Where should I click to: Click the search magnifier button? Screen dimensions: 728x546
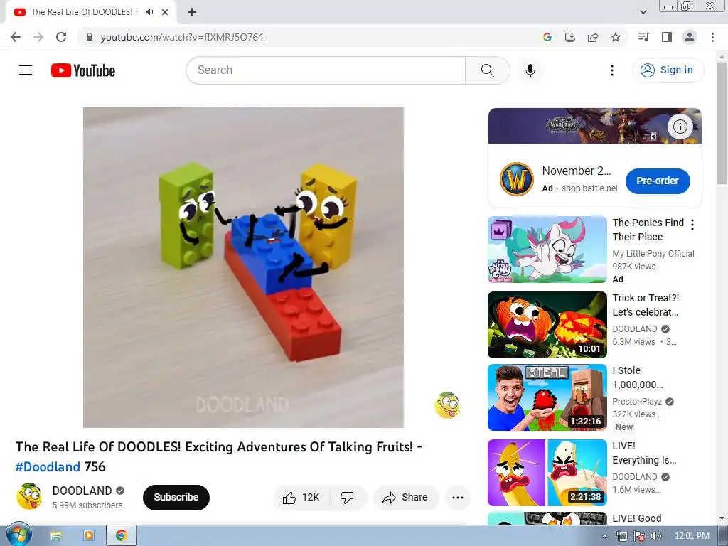(x=487, y=70)
